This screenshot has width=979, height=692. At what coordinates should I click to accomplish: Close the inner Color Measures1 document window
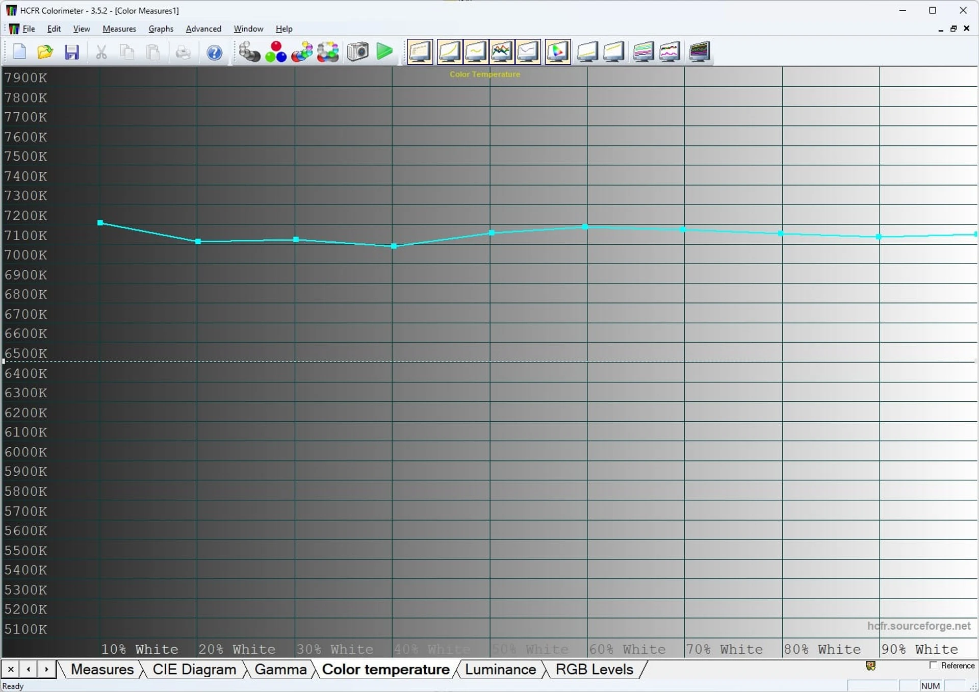(x=966, y=29)
